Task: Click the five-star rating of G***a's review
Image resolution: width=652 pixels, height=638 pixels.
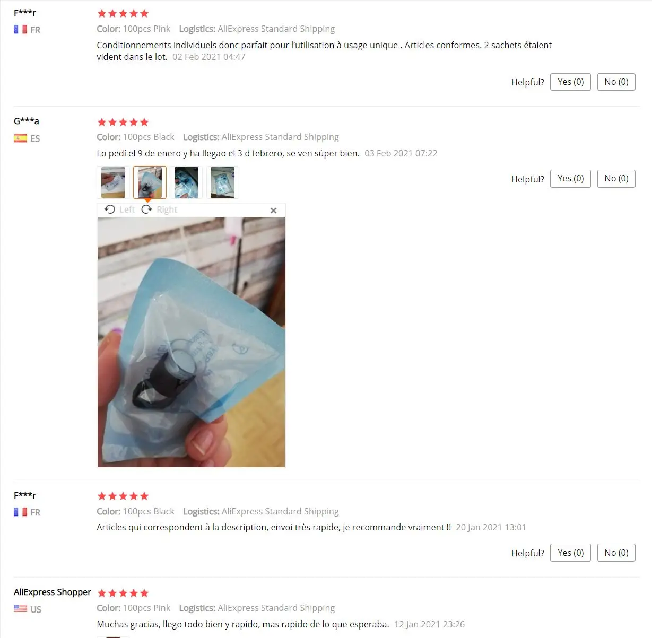Action: 123,122
